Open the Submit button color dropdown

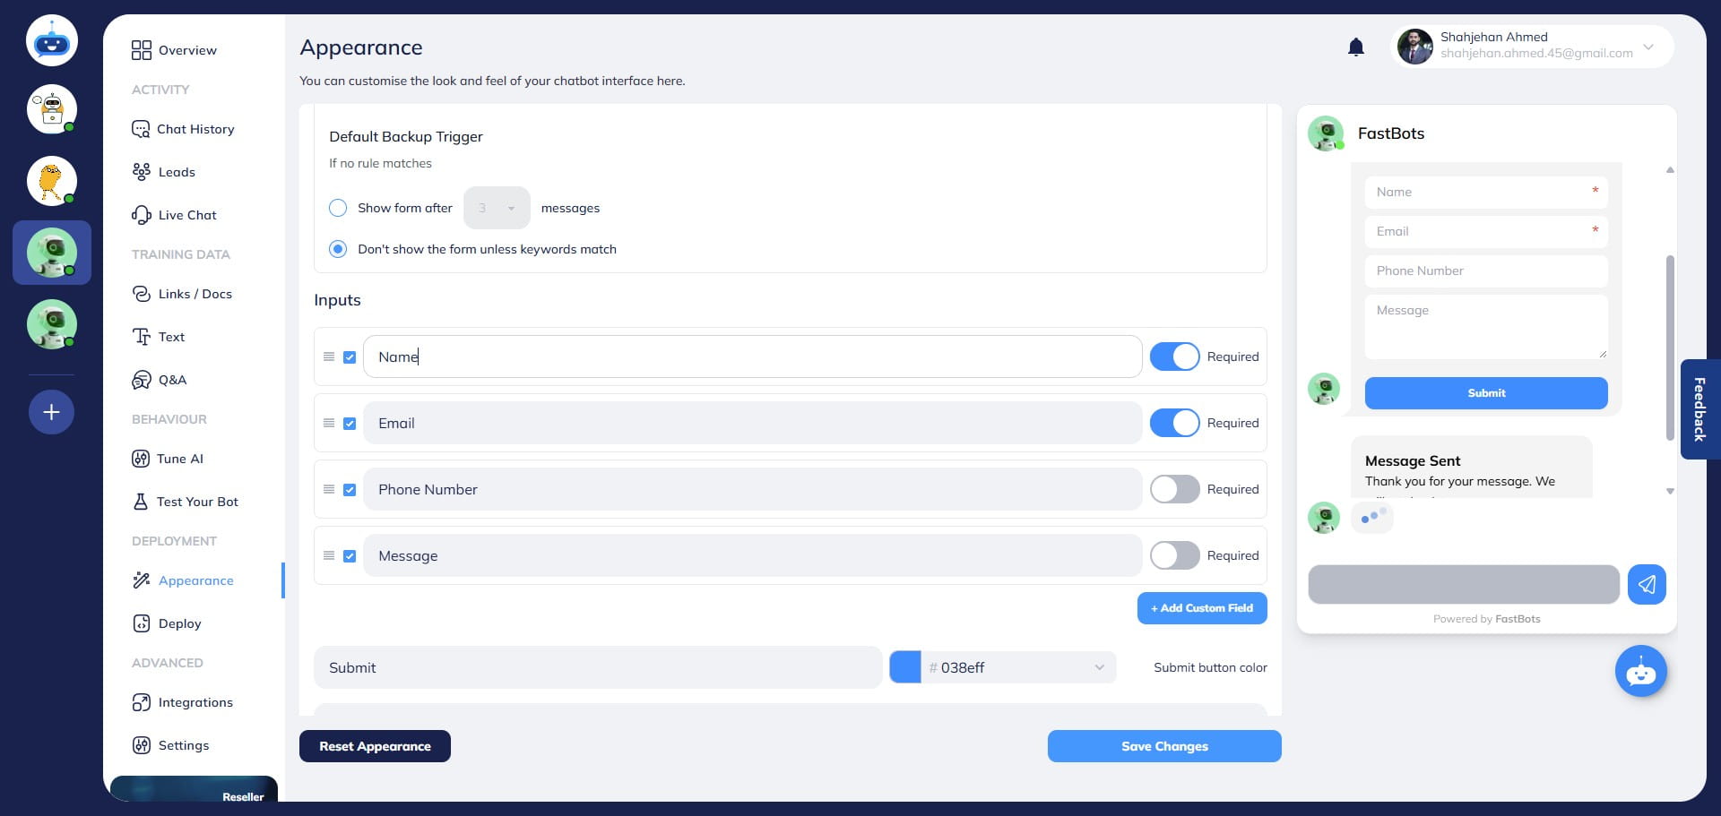[1099, 667]
